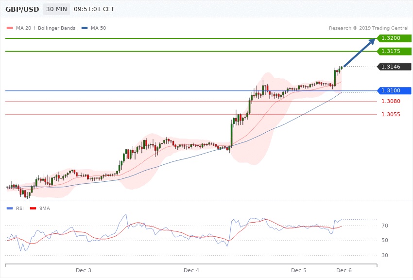Click the 09:51:01 CET timestamp
Screen dimensions: 413x280
click(94, 9)
